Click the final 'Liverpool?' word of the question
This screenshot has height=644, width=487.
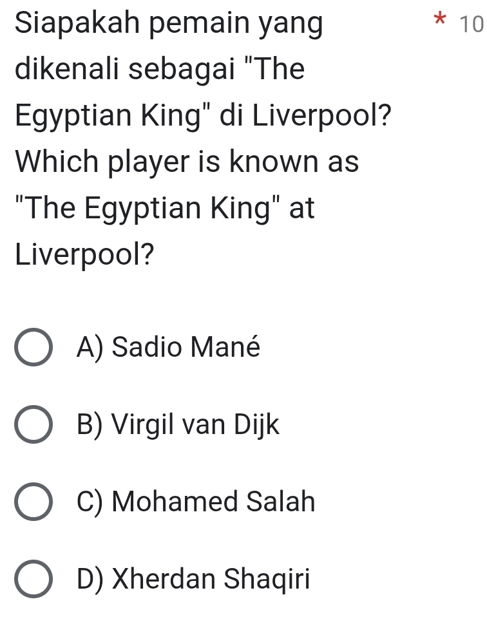[84, 255]
